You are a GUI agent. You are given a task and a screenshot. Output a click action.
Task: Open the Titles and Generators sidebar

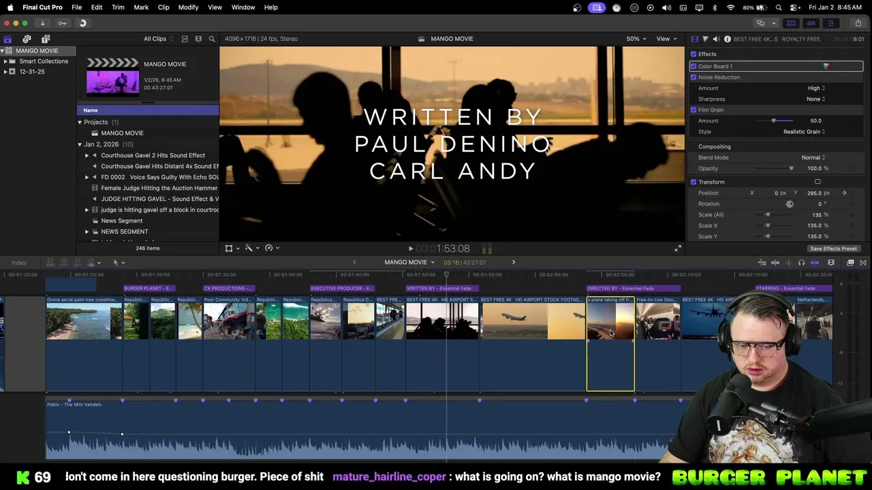[46, 39]
